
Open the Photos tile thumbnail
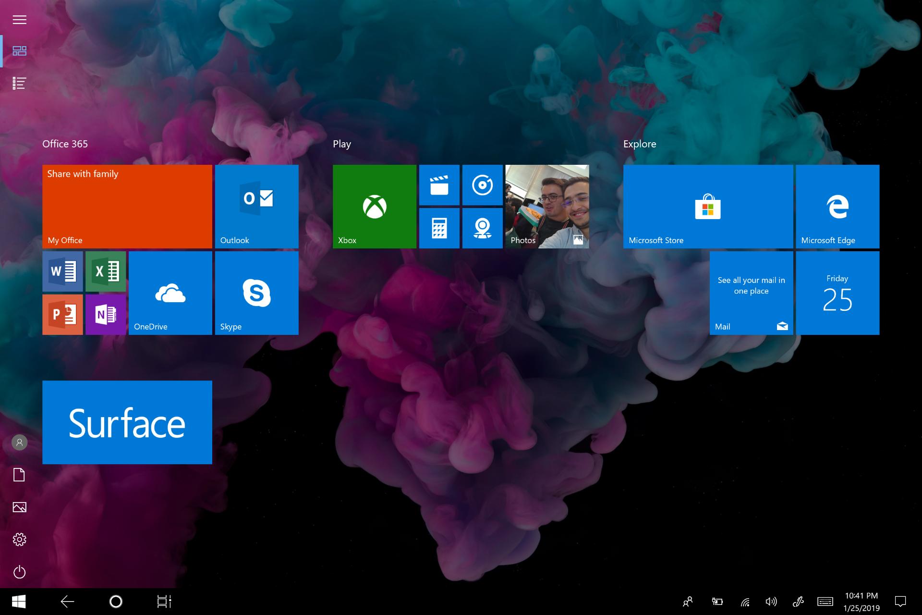click(547, 207)
